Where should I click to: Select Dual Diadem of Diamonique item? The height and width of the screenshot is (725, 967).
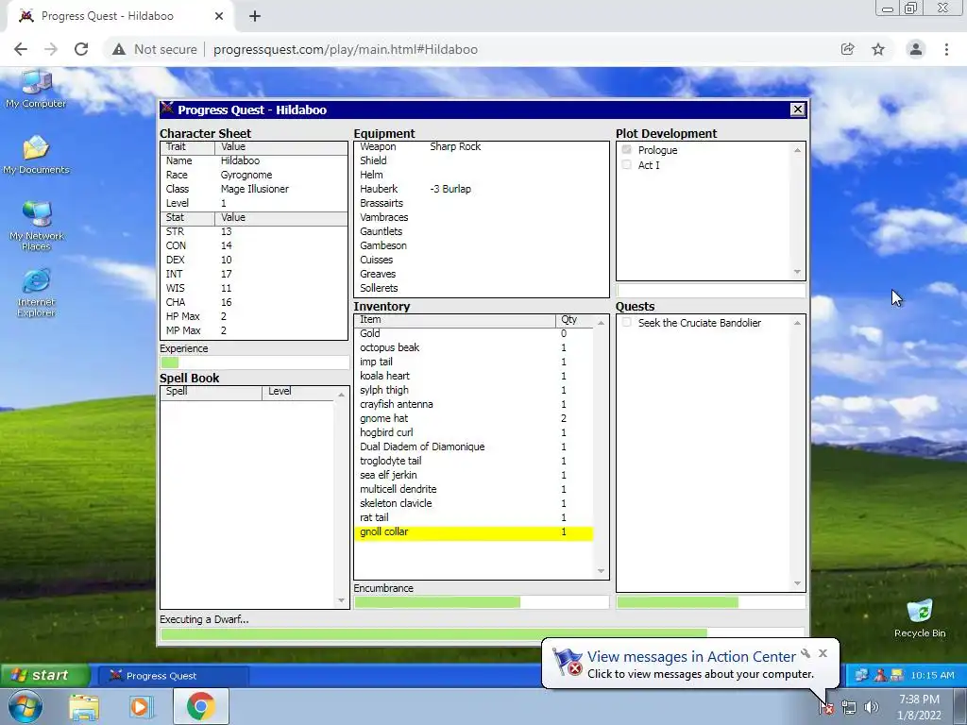473,447
